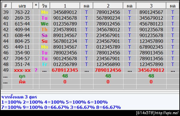The image size is (180, 116).
Task: Click the red prediction '789012456' in row 49
Action: click(108, 70)
